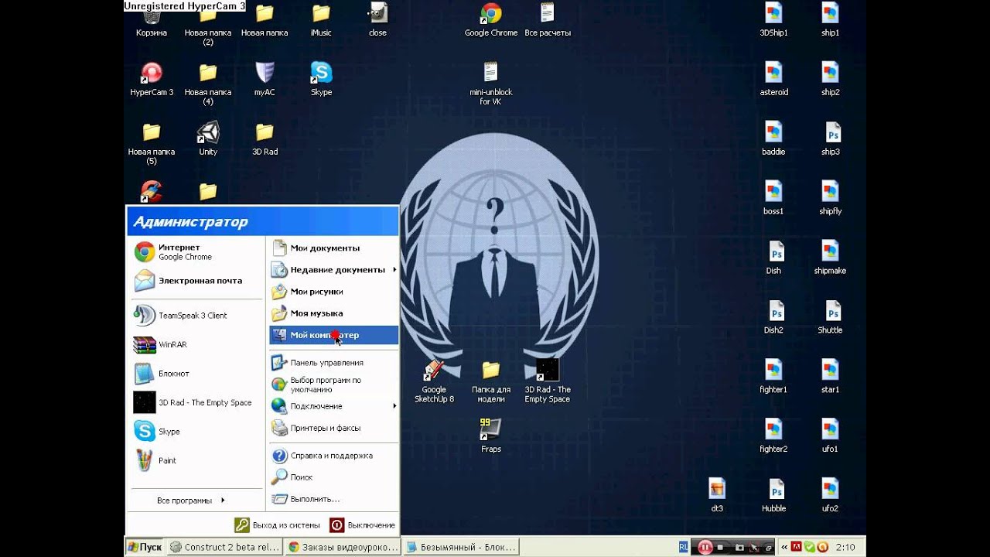Open Справка и поддержка

point(333,456)
